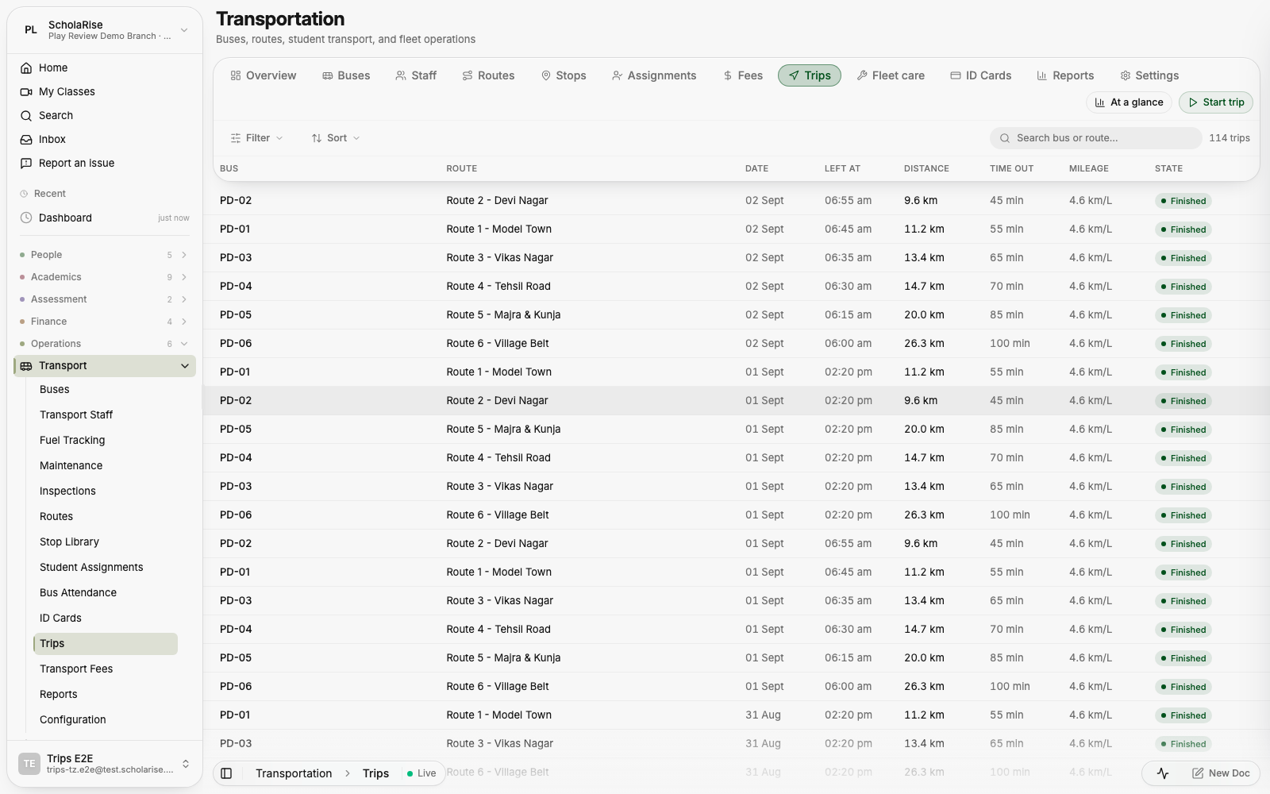The height and width of the screenshot is (794, 1270).
Task: Click the Fleet care wrench icon
Action: (x=862, y=75)
